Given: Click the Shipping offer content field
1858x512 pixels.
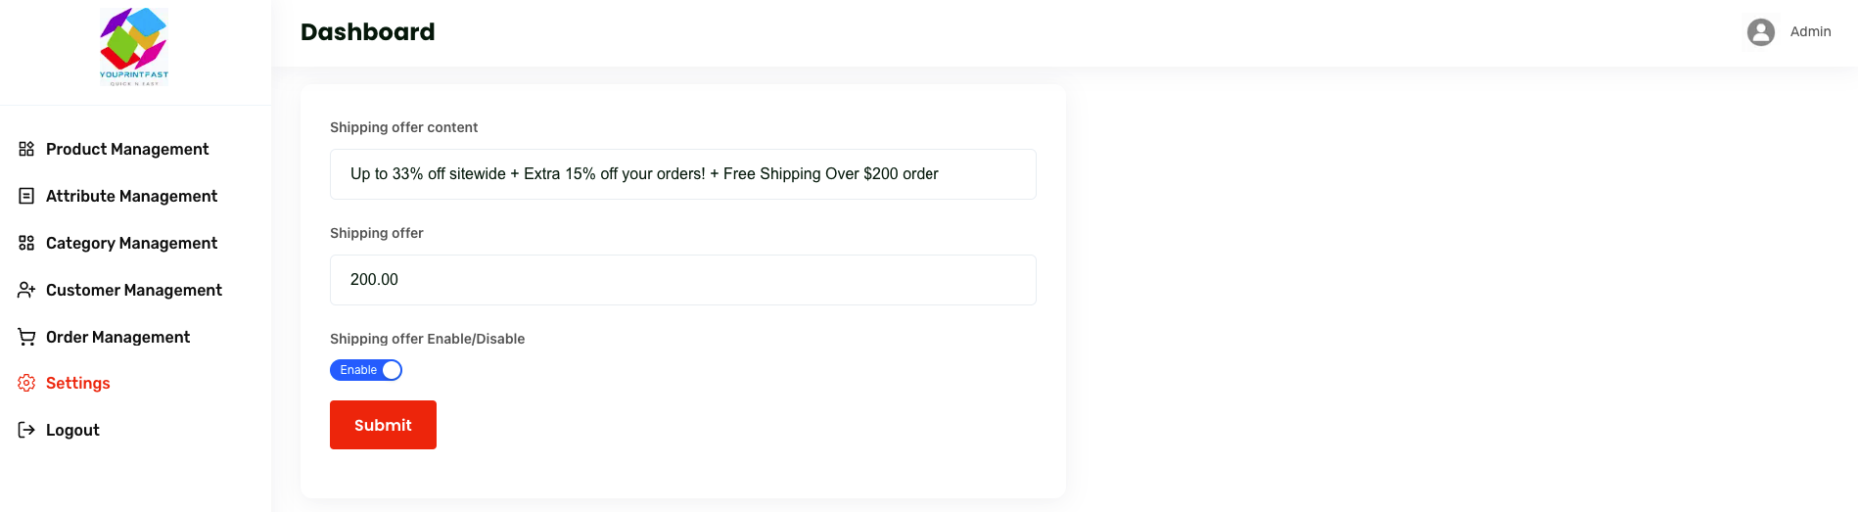Looking at the screenshot, I should tap(682, 174).
